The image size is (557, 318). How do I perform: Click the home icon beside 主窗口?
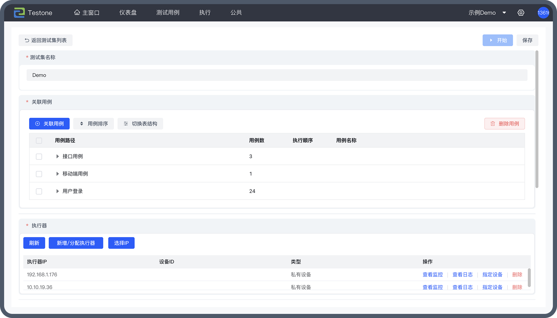pyautogui.click(x=77, y=12)
